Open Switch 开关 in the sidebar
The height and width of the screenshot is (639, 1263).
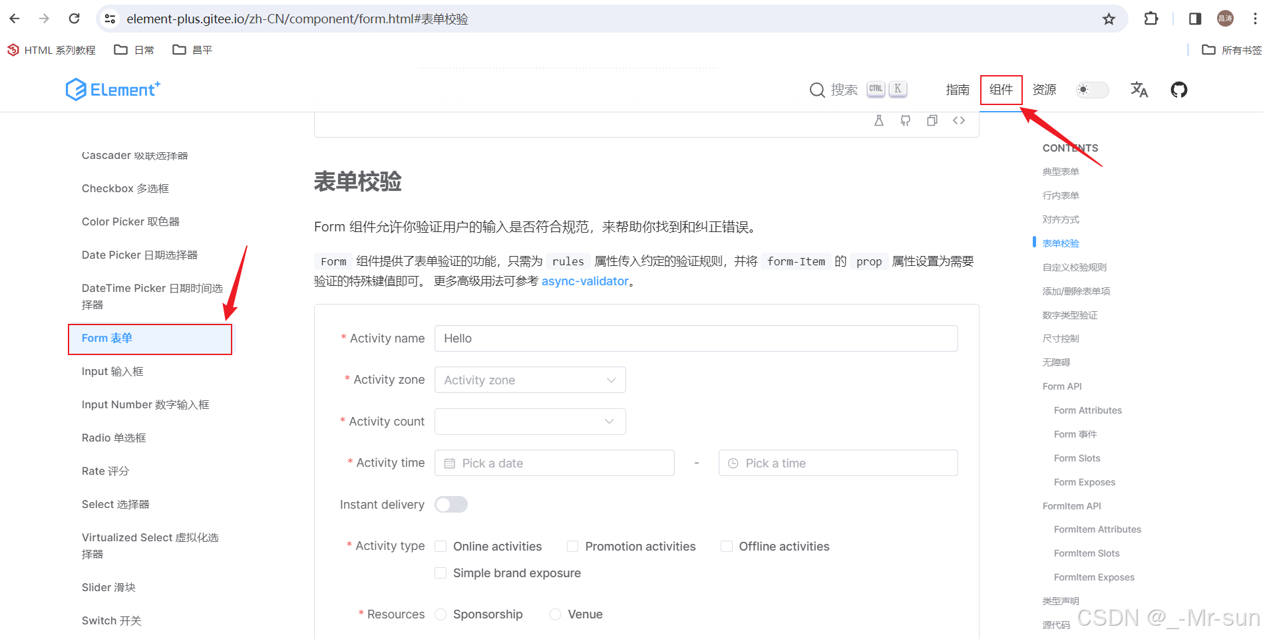click(111, 621)
